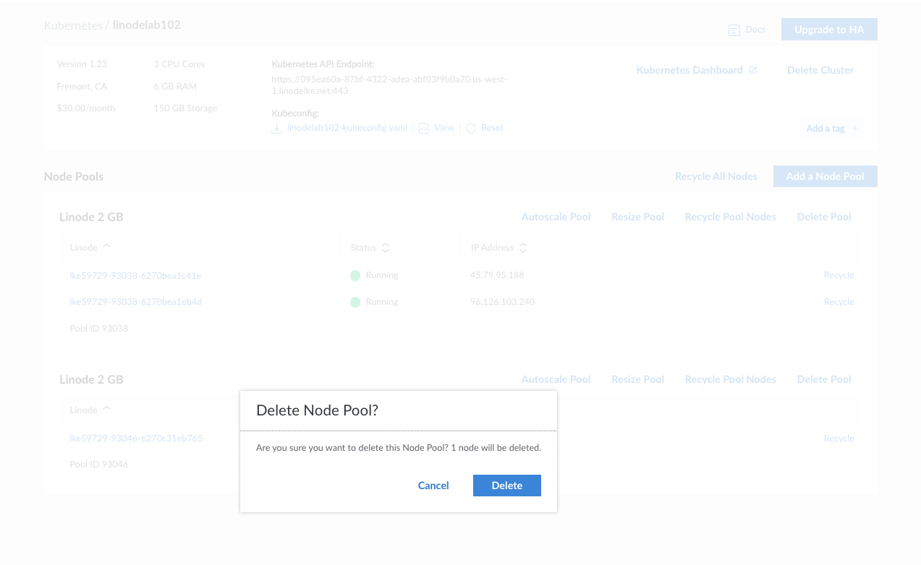Click the Reset kubeconfig circular arrow icon
The image size is (921, 565).
(x=471, y=129)
